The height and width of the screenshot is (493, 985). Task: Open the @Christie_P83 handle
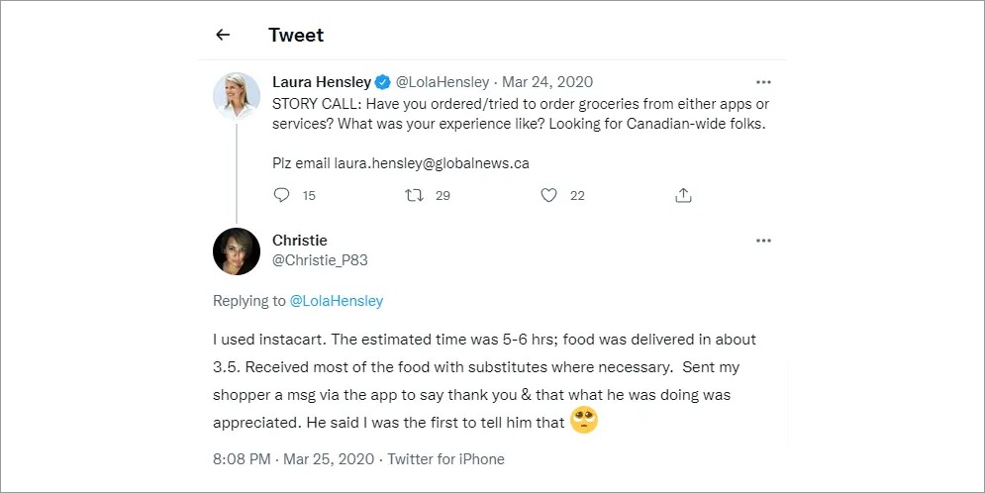pyautogui.click(x=320, y=260)
